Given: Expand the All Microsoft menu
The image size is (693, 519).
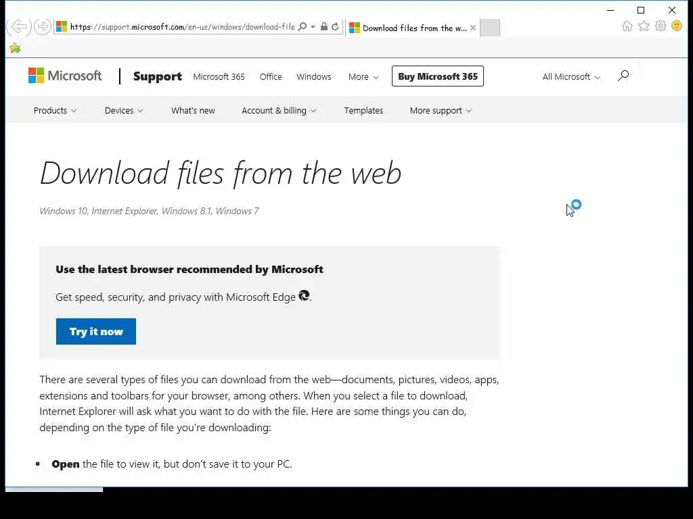Looking at the screenshot, I should pyautogui.click(x=571, y=77).
